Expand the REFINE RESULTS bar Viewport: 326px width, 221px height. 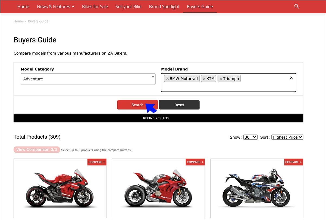click(x=158, y=118)
